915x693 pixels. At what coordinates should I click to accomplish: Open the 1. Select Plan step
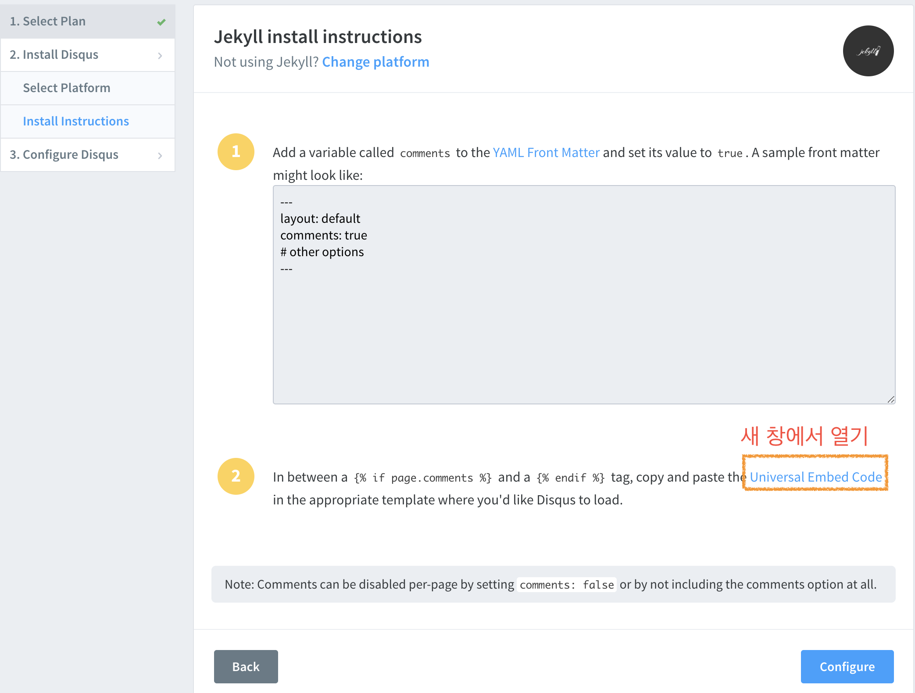[88, 21]
